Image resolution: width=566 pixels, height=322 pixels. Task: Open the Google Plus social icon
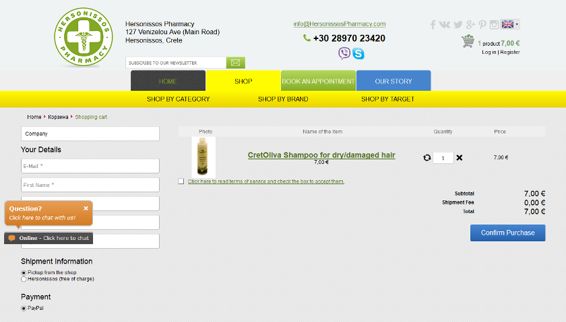pos(470,24)
